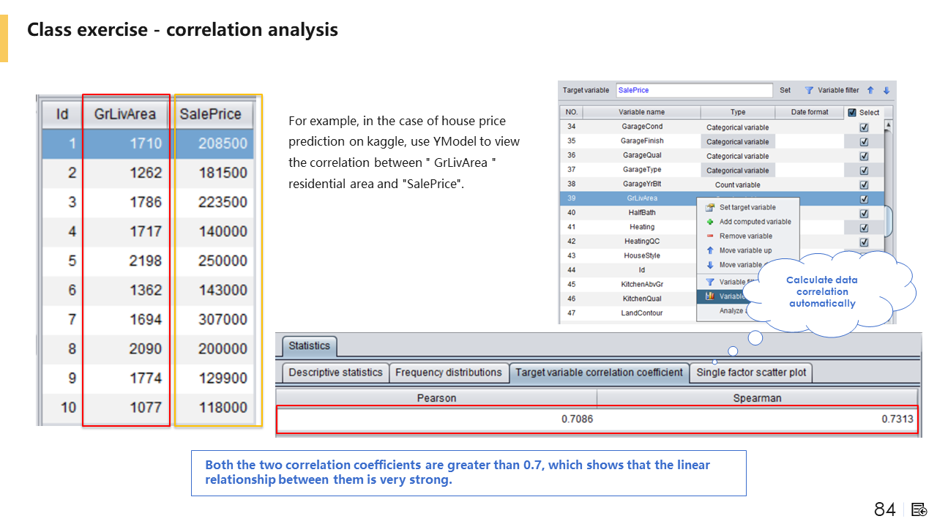
Task: Click the Move variable up arrow icon
Action: [709, 250]
